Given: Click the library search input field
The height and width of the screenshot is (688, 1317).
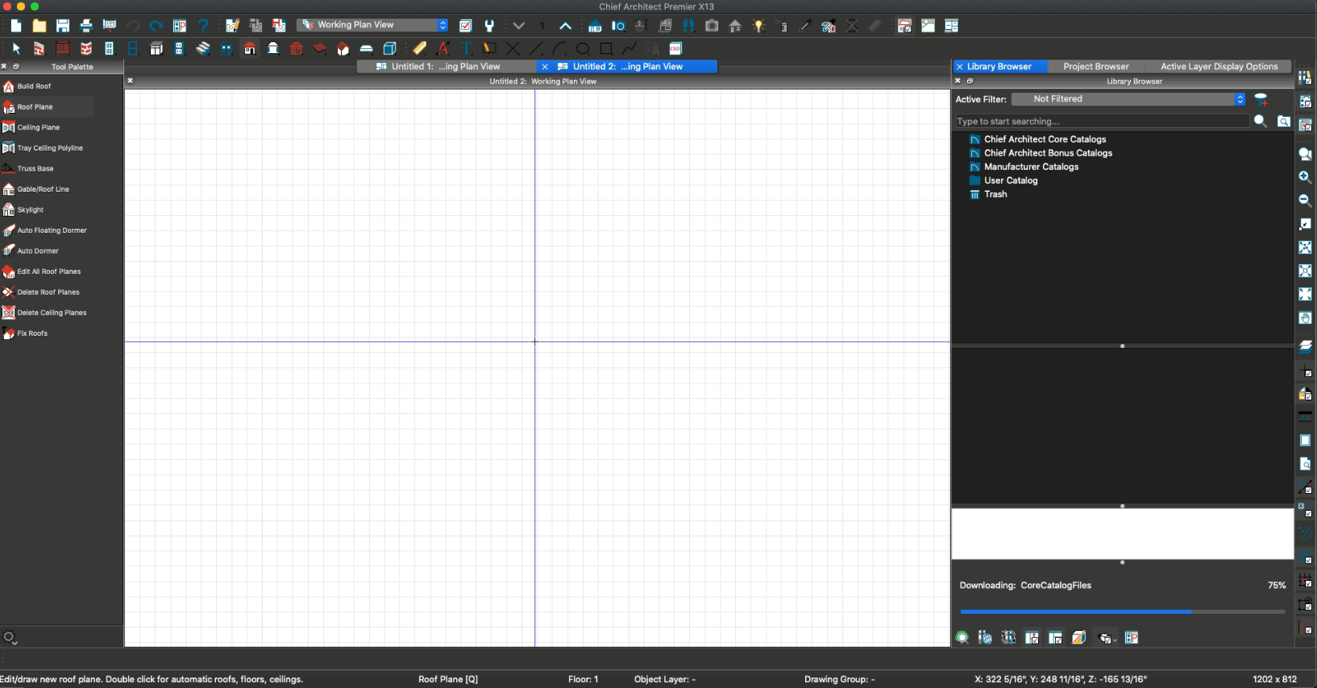Looking at the screenshot, I should (x=1101, y=122).
